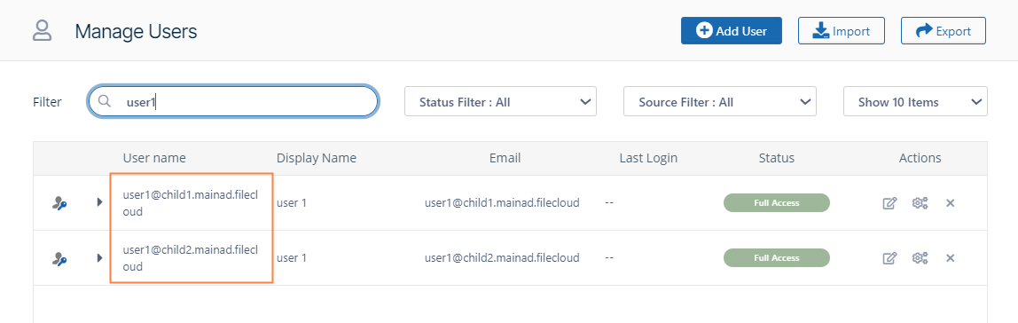The image size is (1018, 323).
Task: Focus the Filter search field containing user1
Action: click(233, 101)
